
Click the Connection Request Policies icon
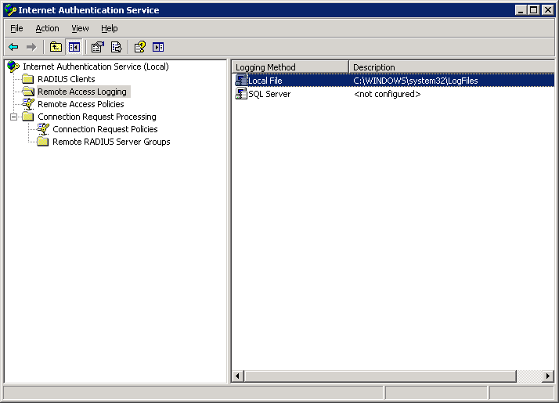(43, 129)
